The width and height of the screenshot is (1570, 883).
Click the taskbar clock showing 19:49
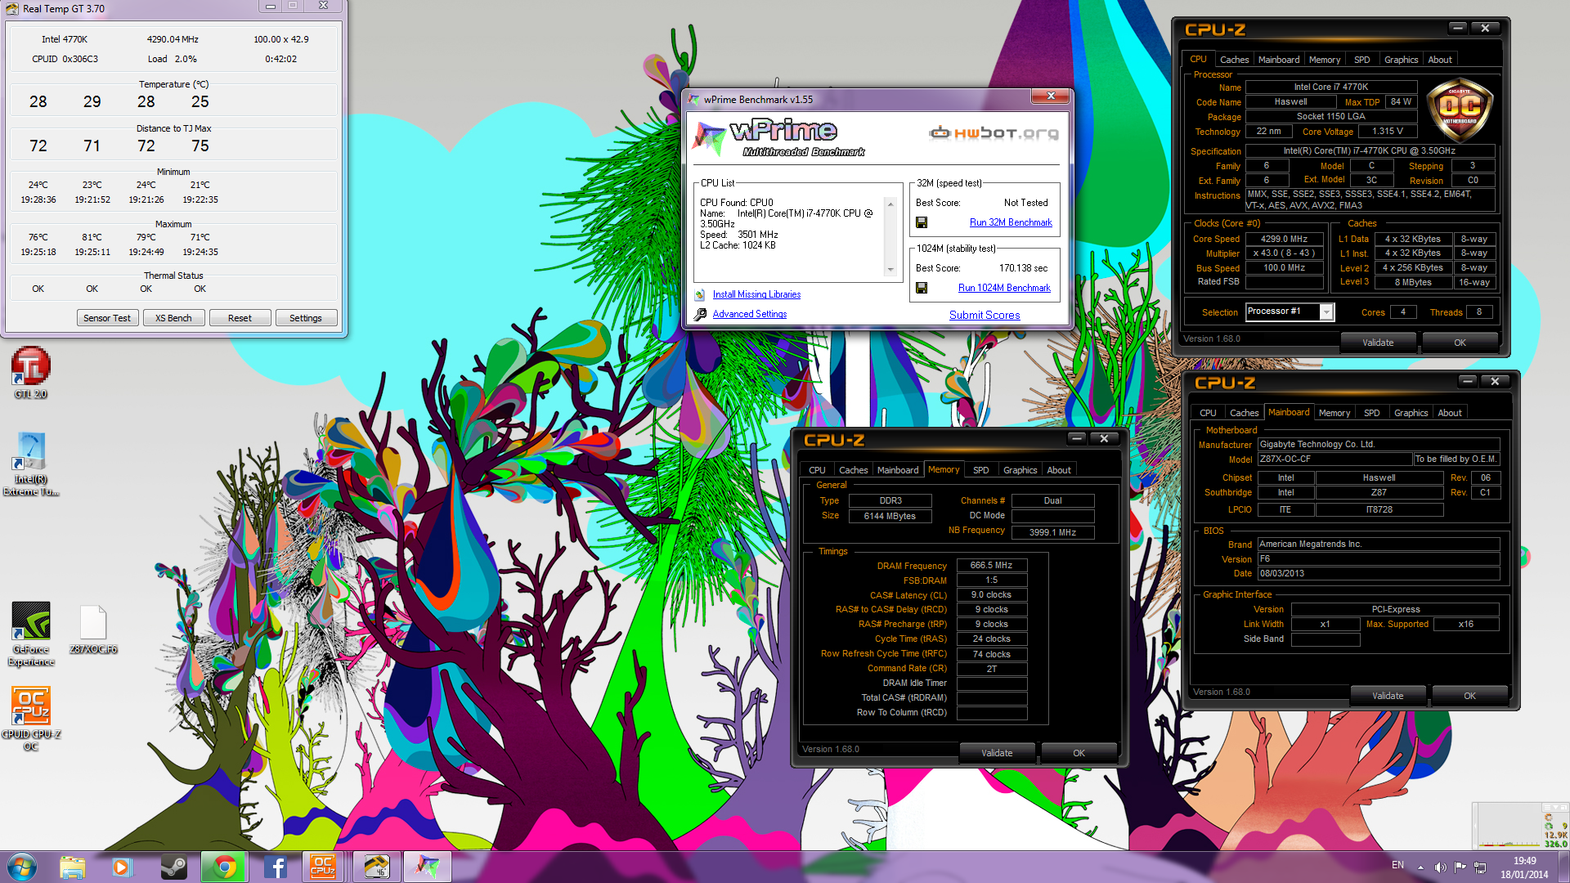(x=1524, y=867)
